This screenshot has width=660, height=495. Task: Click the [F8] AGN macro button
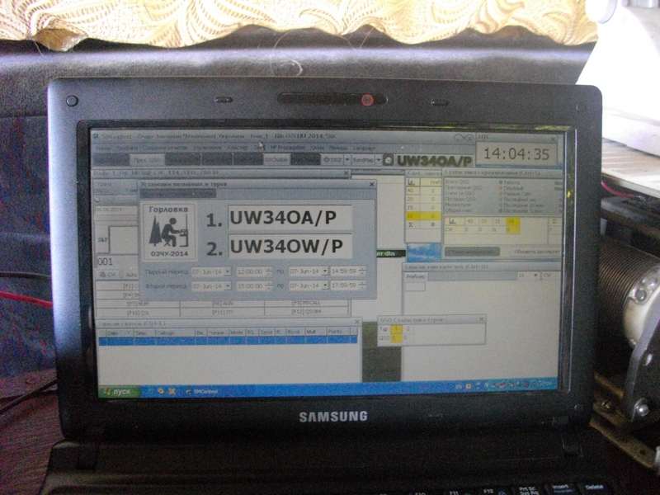tap(222, 303)
